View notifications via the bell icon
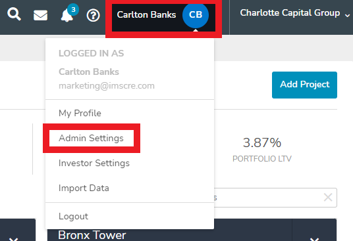The image size is (353, 241). 67,16
